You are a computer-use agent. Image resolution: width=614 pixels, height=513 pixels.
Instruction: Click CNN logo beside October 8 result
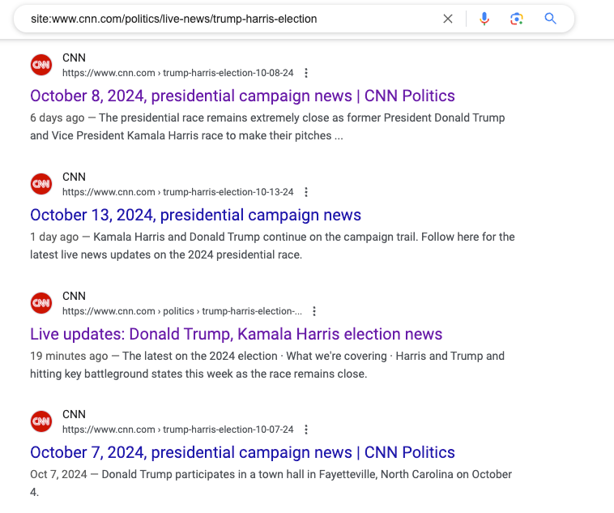(x=41, y=65)
